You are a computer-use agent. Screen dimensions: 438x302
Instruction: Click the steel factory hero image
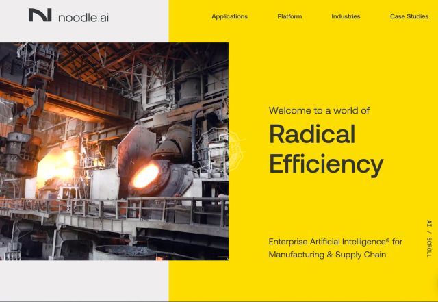click(x=114, y=151)
